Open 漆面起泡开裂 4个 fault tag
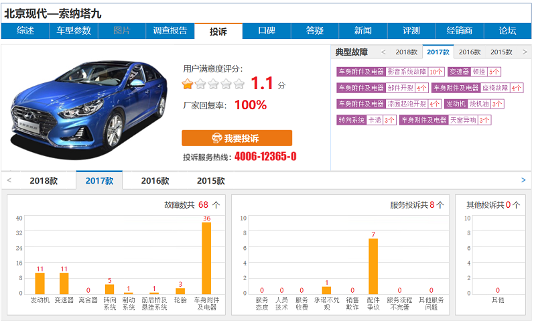The image size is (536, 323). tap(389, 104)
